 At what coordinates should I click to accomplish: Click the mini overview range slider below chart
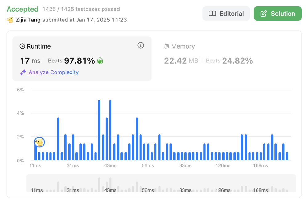point(161,184)
